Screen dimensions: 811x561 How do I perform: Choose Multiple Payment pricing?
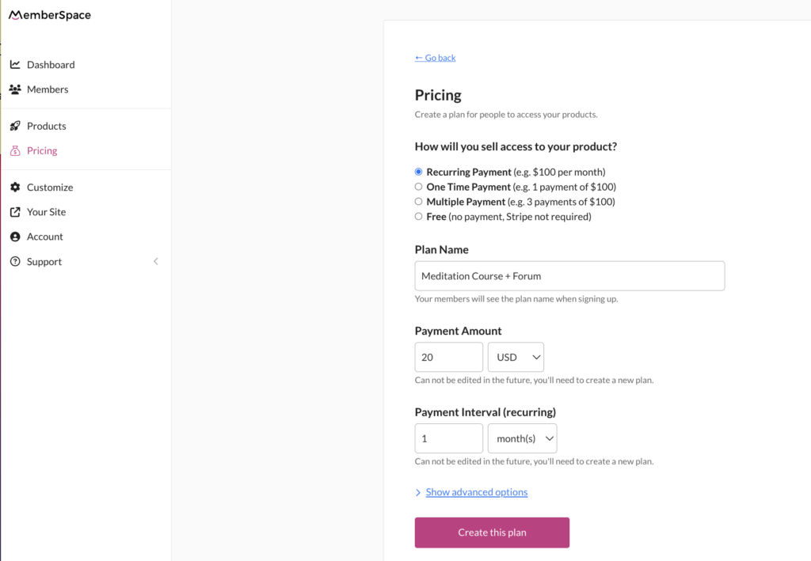(418, 201)
